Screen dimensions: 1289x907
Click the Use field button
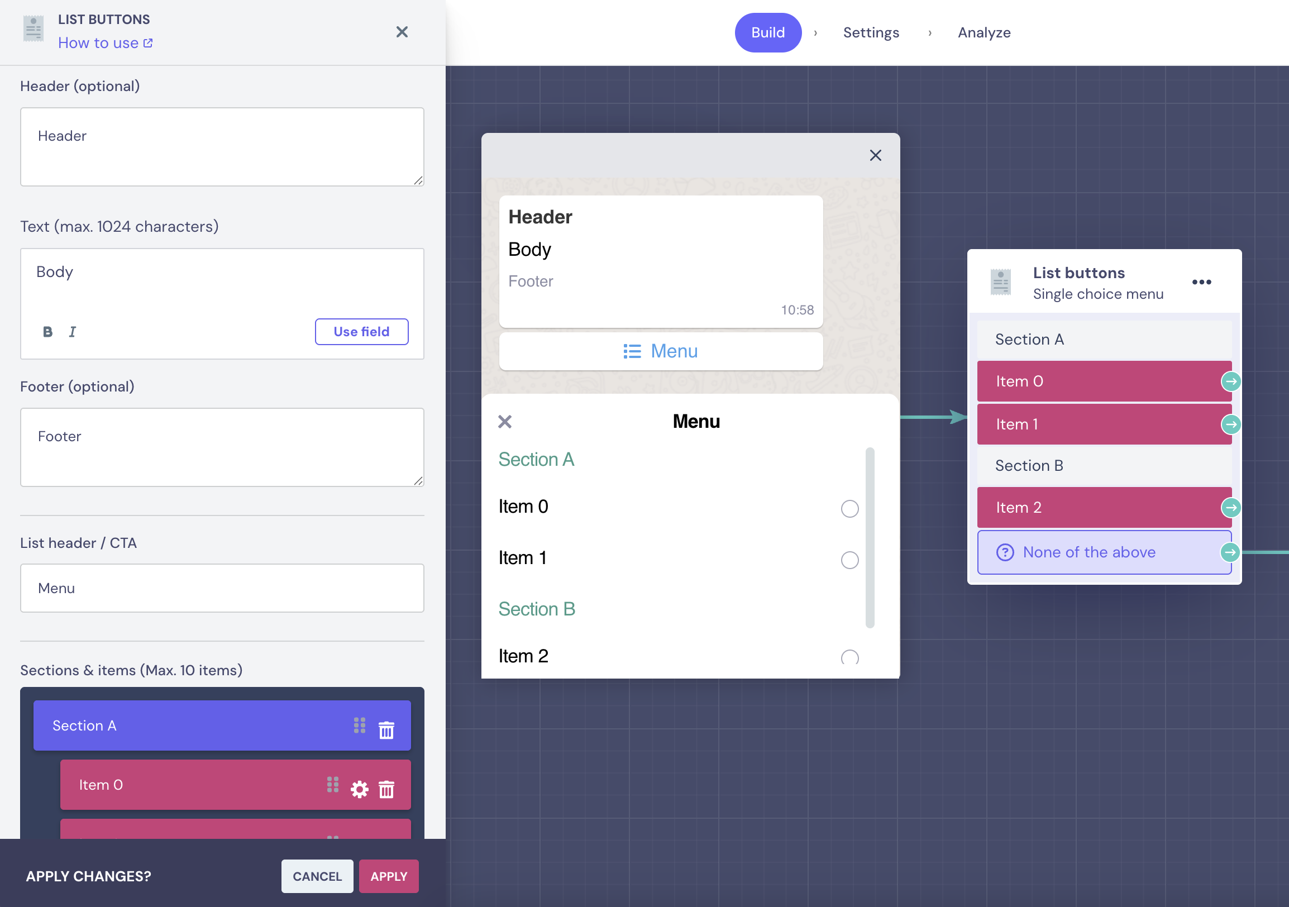pyautogui.click(x=361, y=332)
